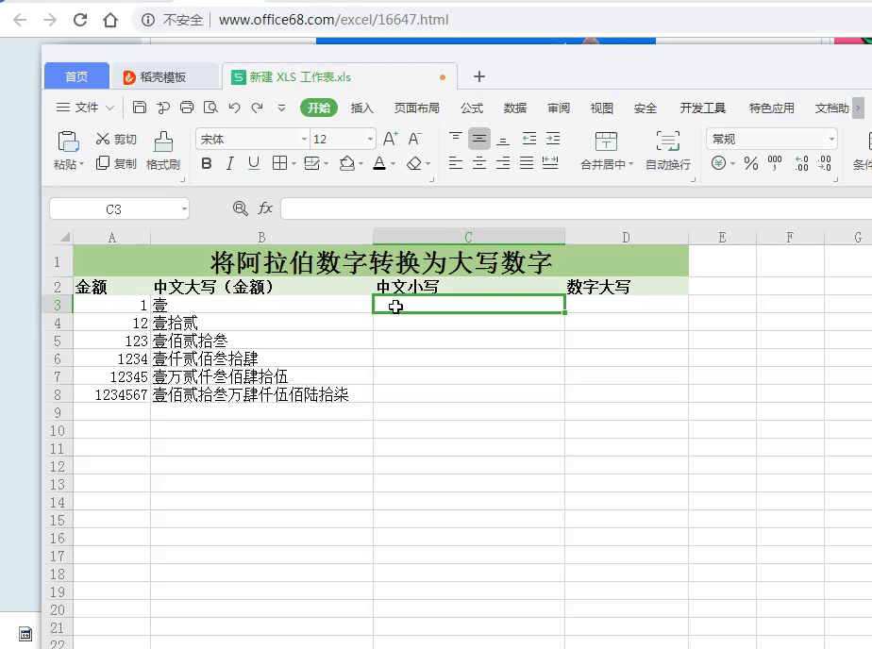This screenshot has height=649, width=872.
Task: Click the currency format icon
Action: [718, 163]
